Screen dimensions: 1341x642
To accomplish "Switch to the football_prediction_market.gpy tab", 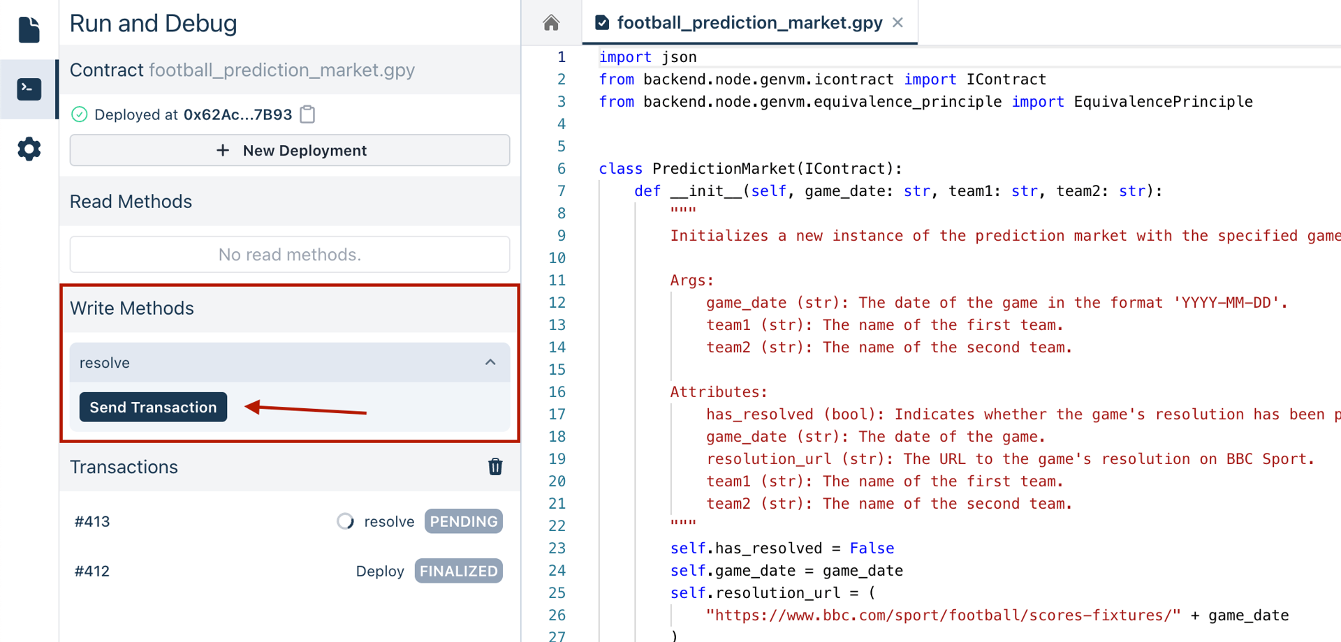I will (749, 23).
